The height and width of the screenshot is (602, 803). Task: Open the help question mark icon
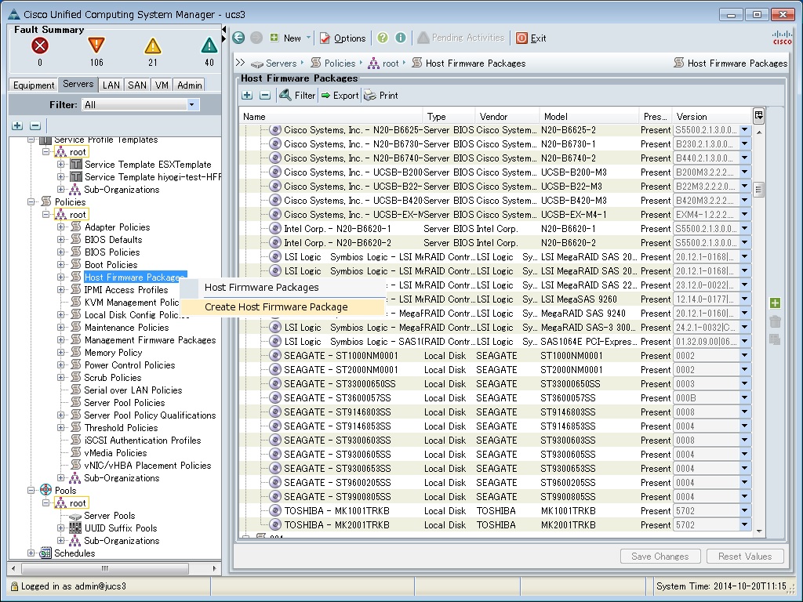383,38
